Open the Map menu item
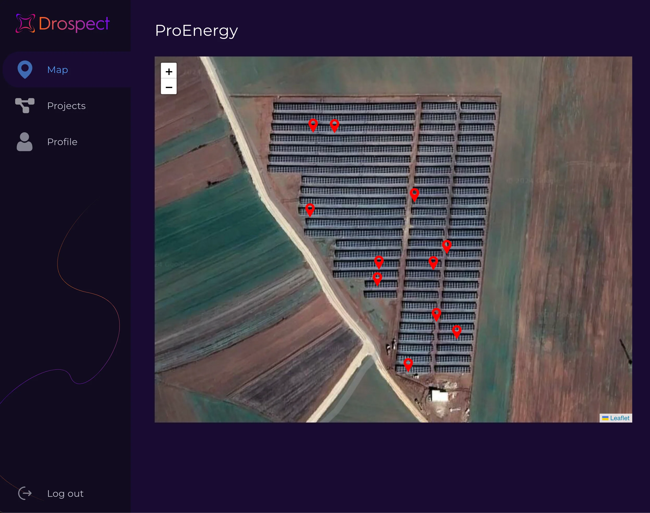The image size is (650, 513). [58, 70]
